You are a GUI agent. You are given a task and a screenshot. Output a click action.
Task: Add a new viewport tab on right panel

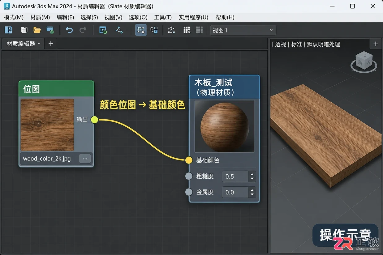click(x=376, y=44)
